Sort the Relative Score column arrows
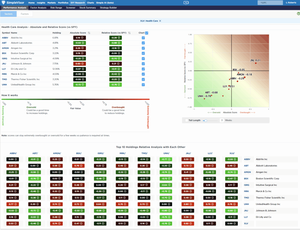Viewport: 300px width, 230px height. (x=129, y=33)
